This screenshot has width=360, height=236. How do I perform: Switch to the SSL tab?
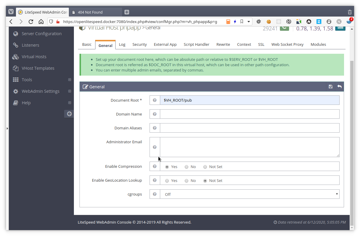coord(261,44)
